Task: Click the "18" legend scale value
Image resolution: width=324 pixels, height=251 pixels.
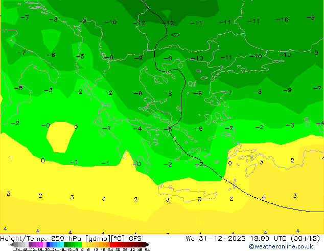Action: pyautogui.click(x=103, y=249)
